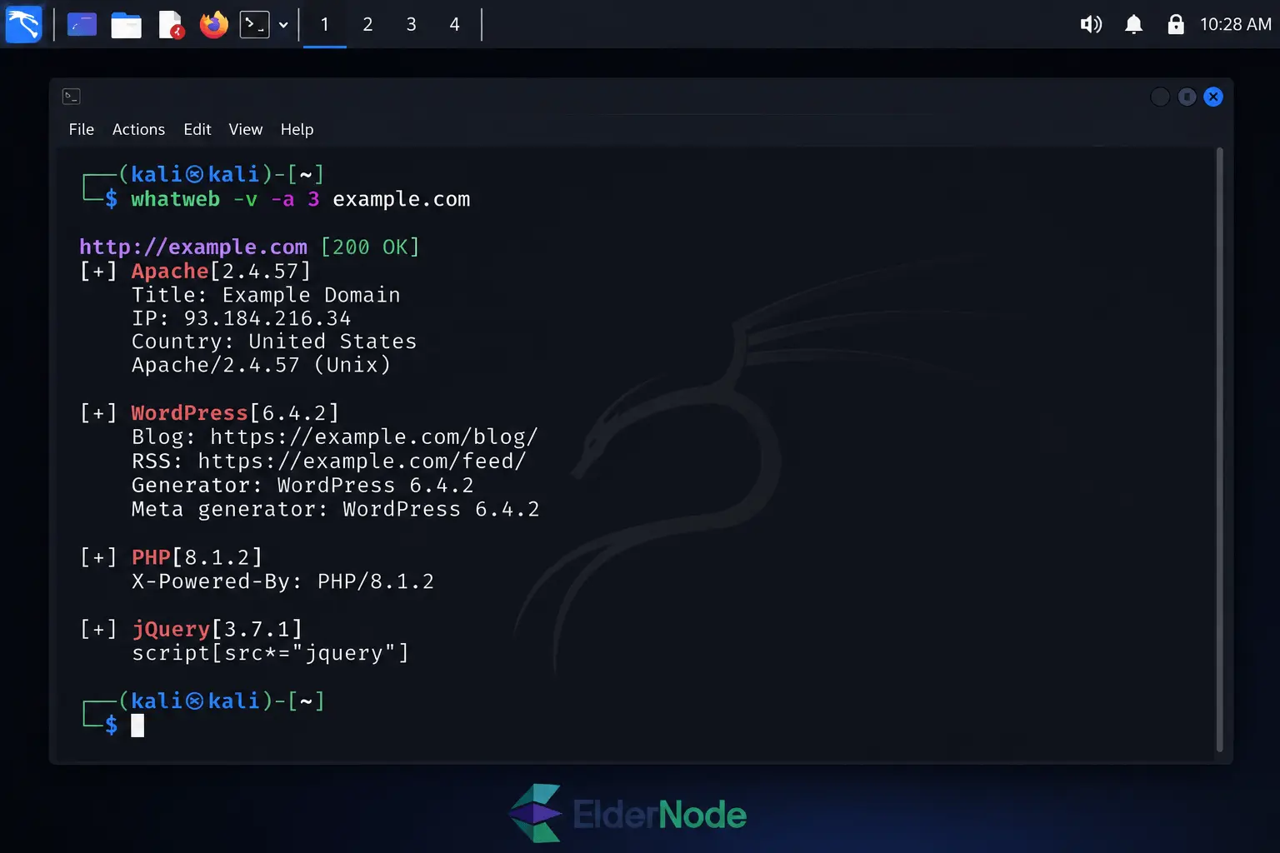Click the terminal vertical scrollbar

[x=1220, y=450]
